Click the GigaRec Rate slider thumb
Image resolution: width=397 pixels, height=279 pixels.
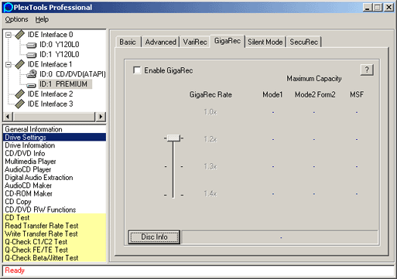[x=173, y=138]
